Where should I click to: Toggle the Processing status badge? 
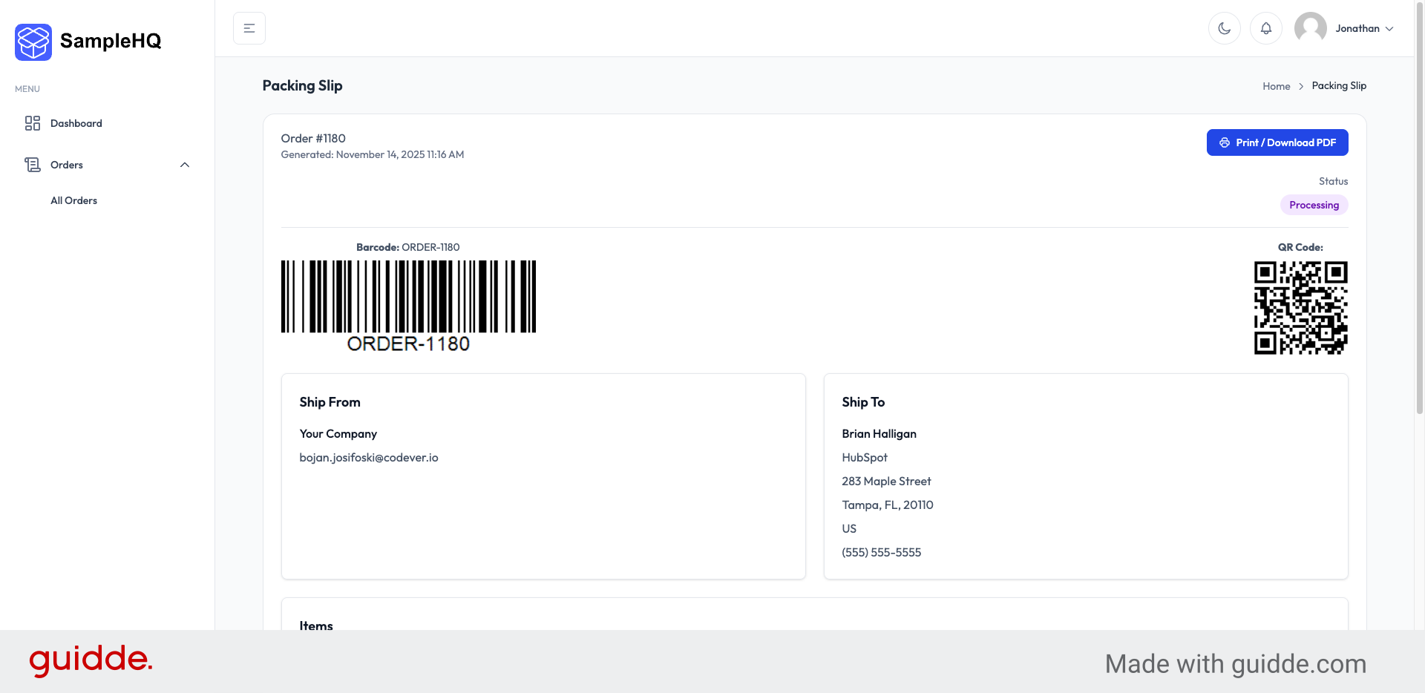coord(1314,205)
